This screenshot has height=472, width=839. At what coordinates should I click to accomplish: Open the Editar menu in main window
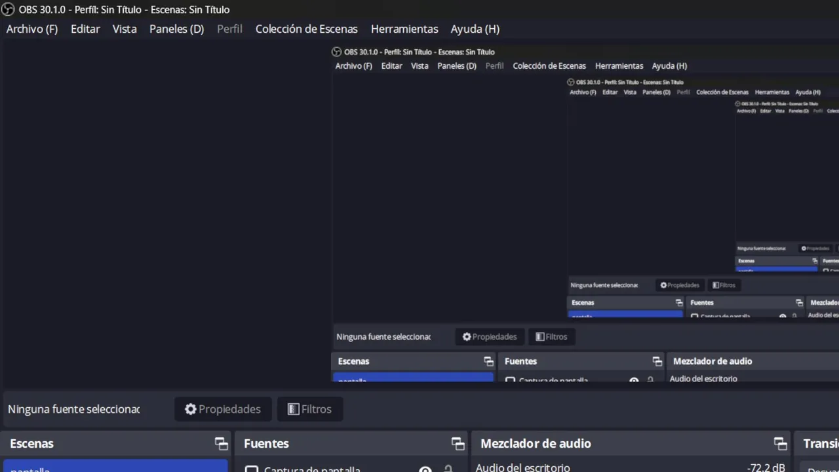click(85, 29)
